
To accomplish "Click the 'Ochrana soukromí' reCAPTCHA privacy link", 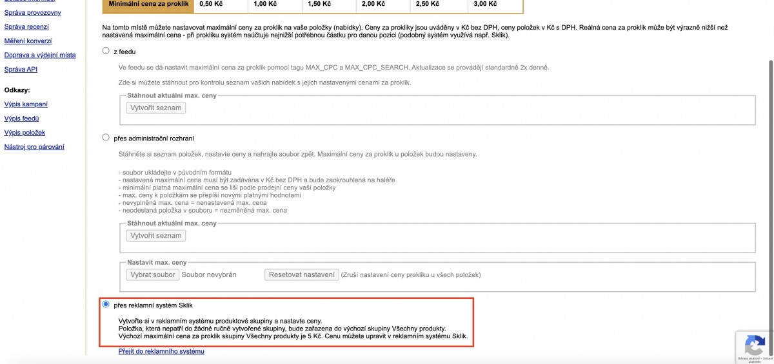I will [x=746, y=359].
